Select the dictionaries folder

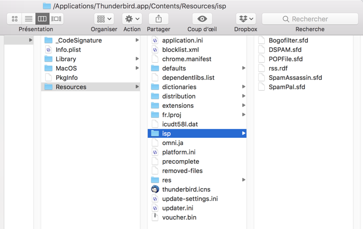tap(179, 87)
